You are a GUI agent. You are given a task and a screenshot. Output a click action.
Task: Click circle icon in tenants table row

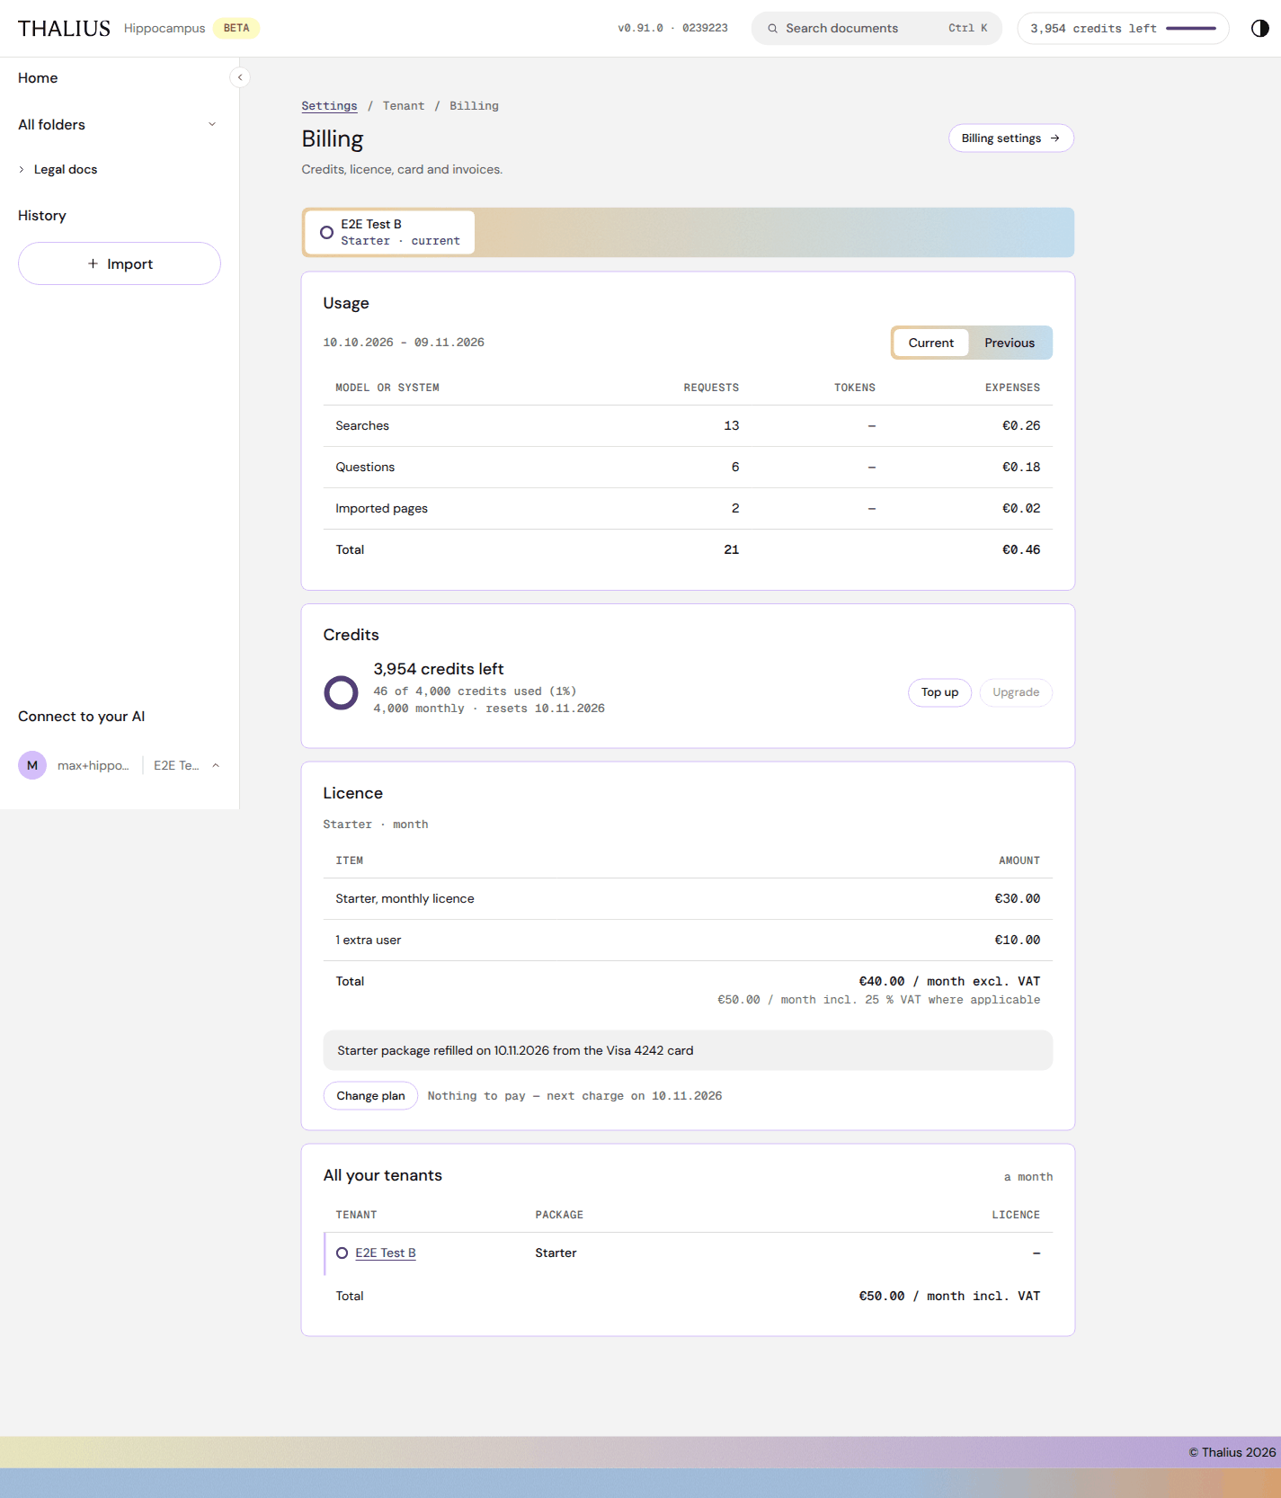pos(342,1253)
